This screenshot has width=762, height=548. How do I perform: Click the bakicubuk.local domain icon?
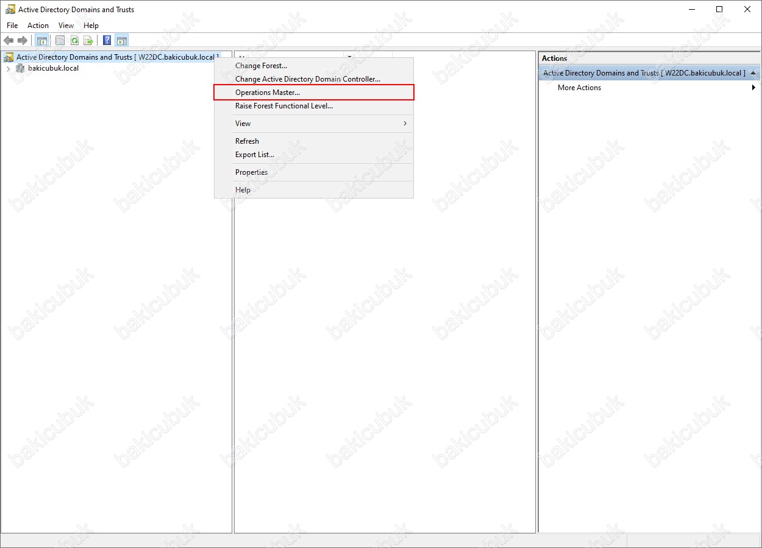[20, 68]
